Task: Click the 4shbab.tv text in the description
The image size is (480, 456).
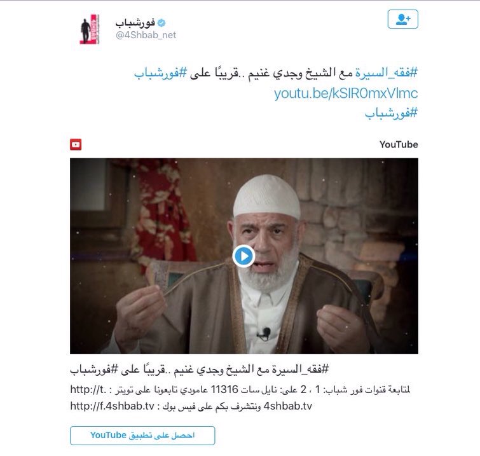Action: coord(288,406)
